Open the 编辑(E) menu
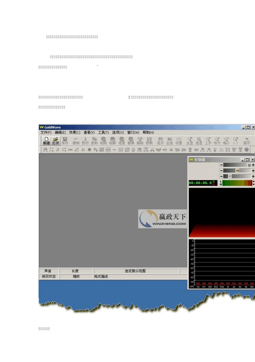The image size is (255, 362). point(60,133)
